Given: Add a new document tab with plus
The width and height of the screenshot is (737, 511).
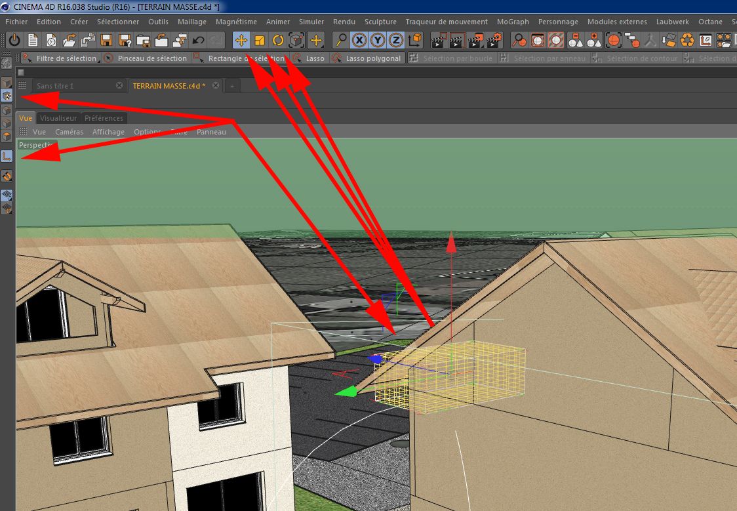Looking at the screenshot, I should point(231,86).
